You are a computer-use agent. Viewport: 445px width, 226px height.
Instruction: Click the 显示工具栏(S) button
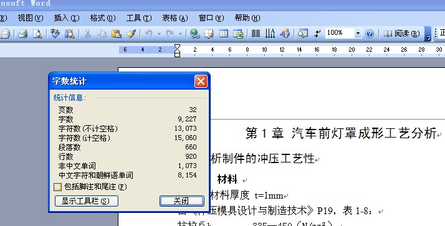[86, 201]
